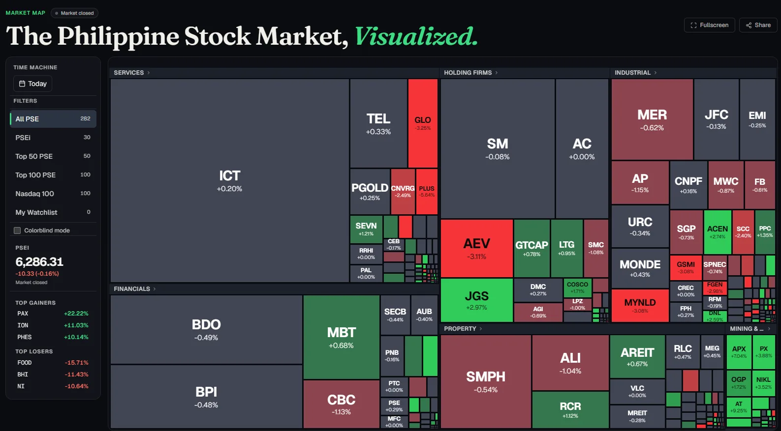Open the Property sector arrow

point(481,329)
